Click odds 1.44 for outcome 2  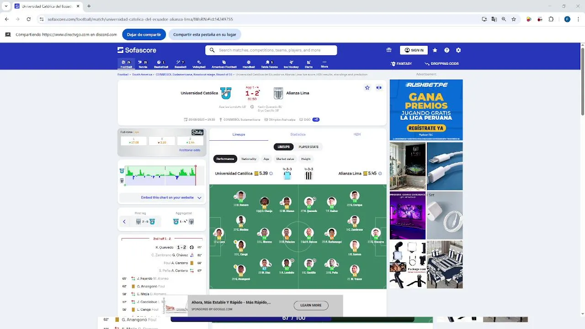click(190, 141)
